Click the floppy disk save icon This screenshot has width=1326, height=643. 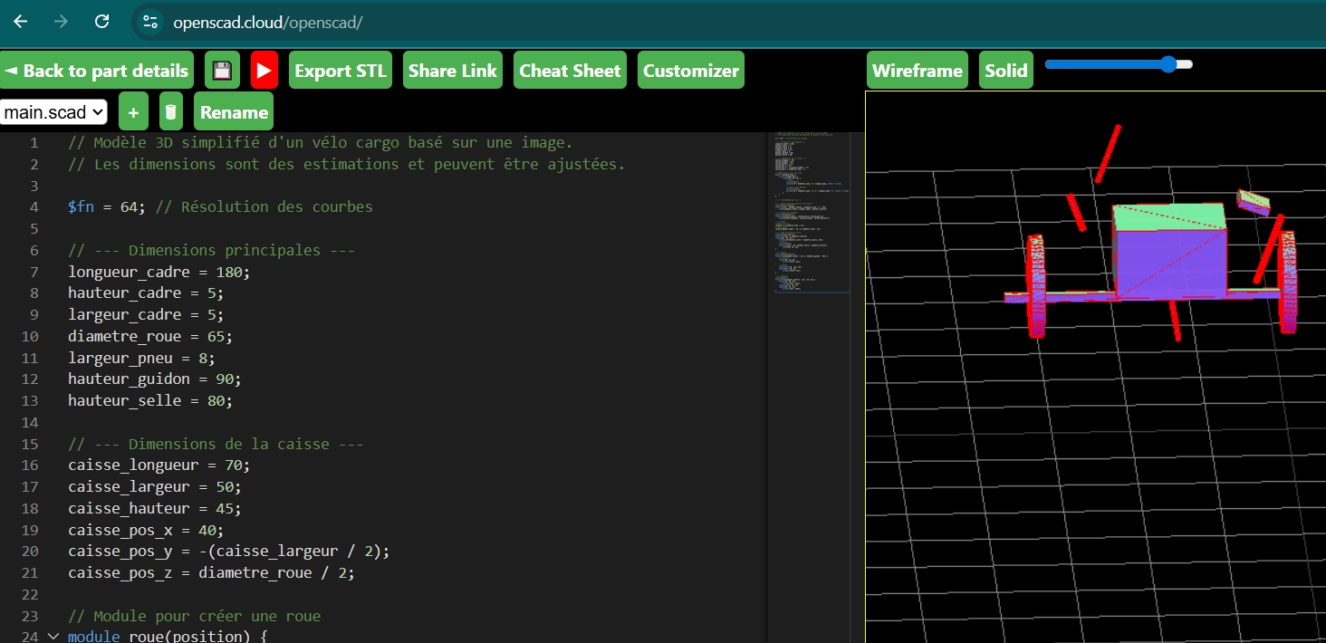click(x=222, y=71)
